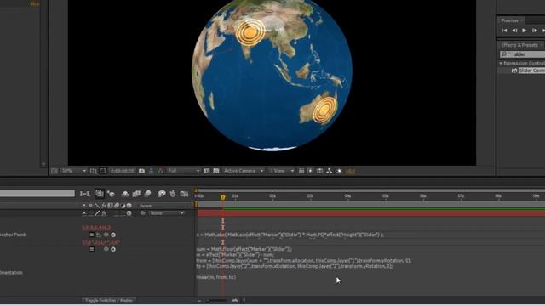Step to next frame in Preview

click(535, 31)
